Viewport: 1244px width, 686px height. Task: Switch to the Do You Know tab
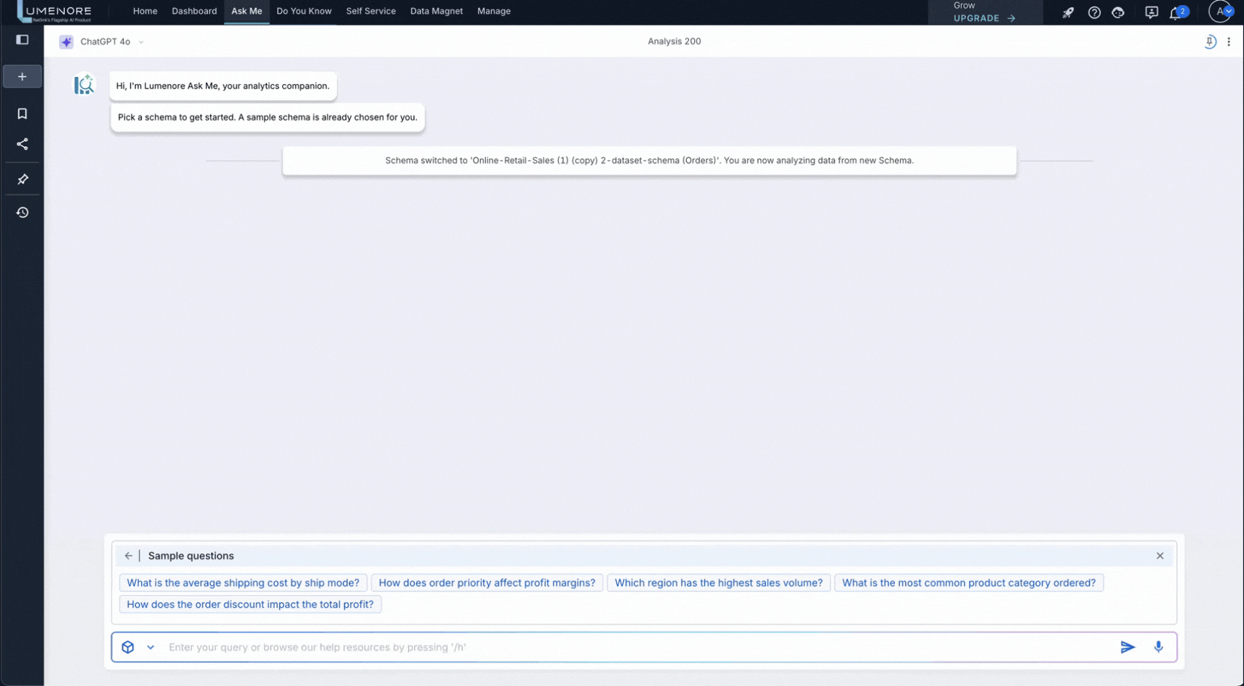(304, 11)
